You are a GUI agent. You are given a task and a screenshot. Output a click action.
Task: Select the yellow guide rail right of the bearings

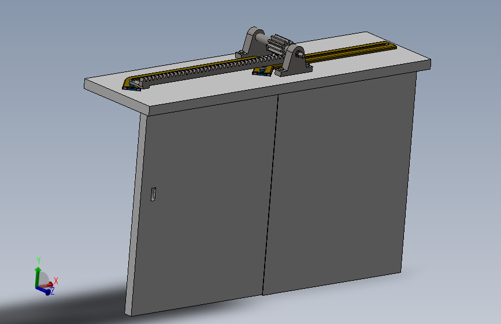coord(350,51)
